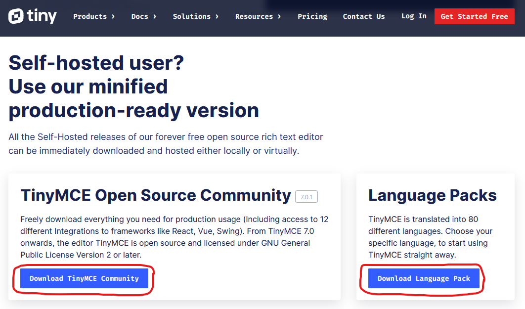Click the Language Packs card heading
525x309 pixels.
pyautogui.click(x=433, y=196)
